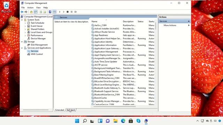The image size is (223, 125).
Task: Toggle Show/Hide Console Tree toolbar icon
Action: [36, 12]
